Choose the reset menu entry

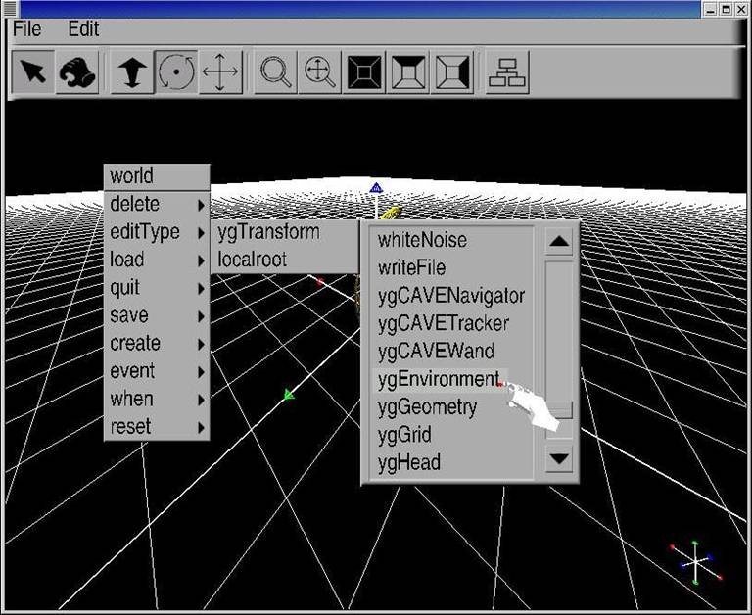[157, 427]
